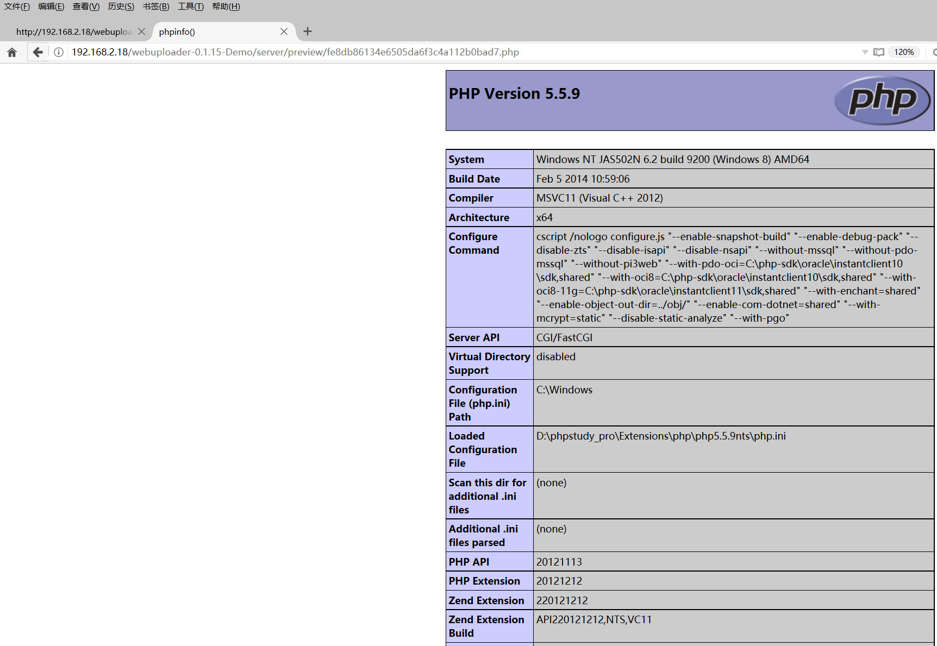Select Scan this dir for additional .ini label
Viewport: 937px width, 646px height.
(x=490, y=496)
